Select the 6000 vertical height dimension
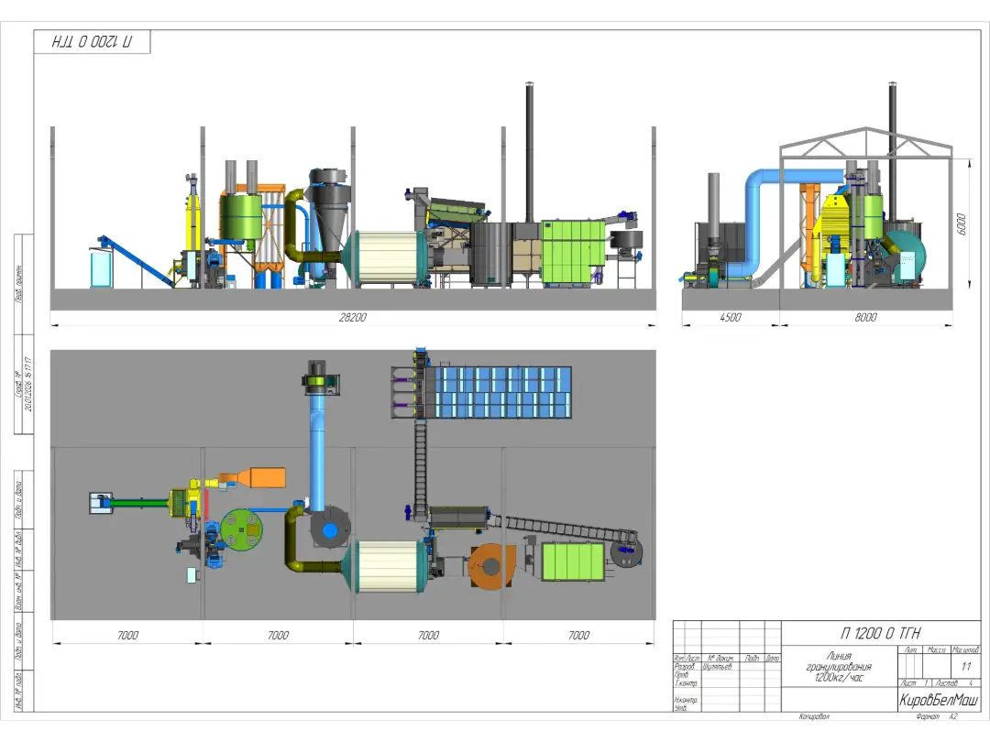The height and width of the screenshot is (742, 990). point(962,225)
